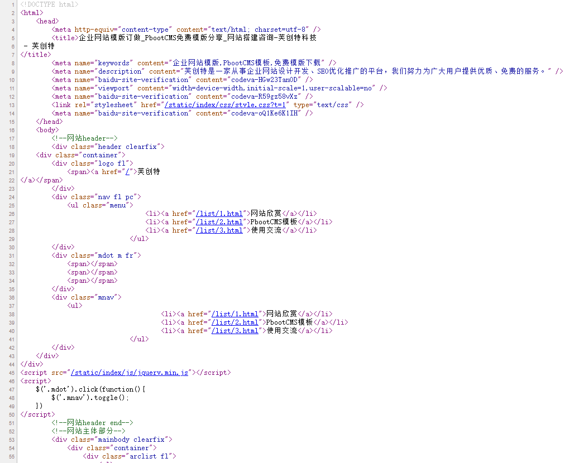Click the verification code codeva-HGw23TanOD
Screen dimensions: 574x463
[x=264, y=80]
